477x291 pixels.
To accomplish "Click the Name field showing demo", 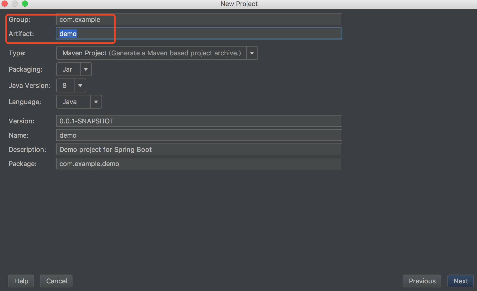I will pyautogui.click(x=178, y=135).
